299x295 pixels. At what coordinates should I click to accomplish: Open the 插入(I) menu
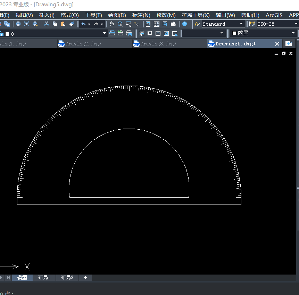point(47,15)
